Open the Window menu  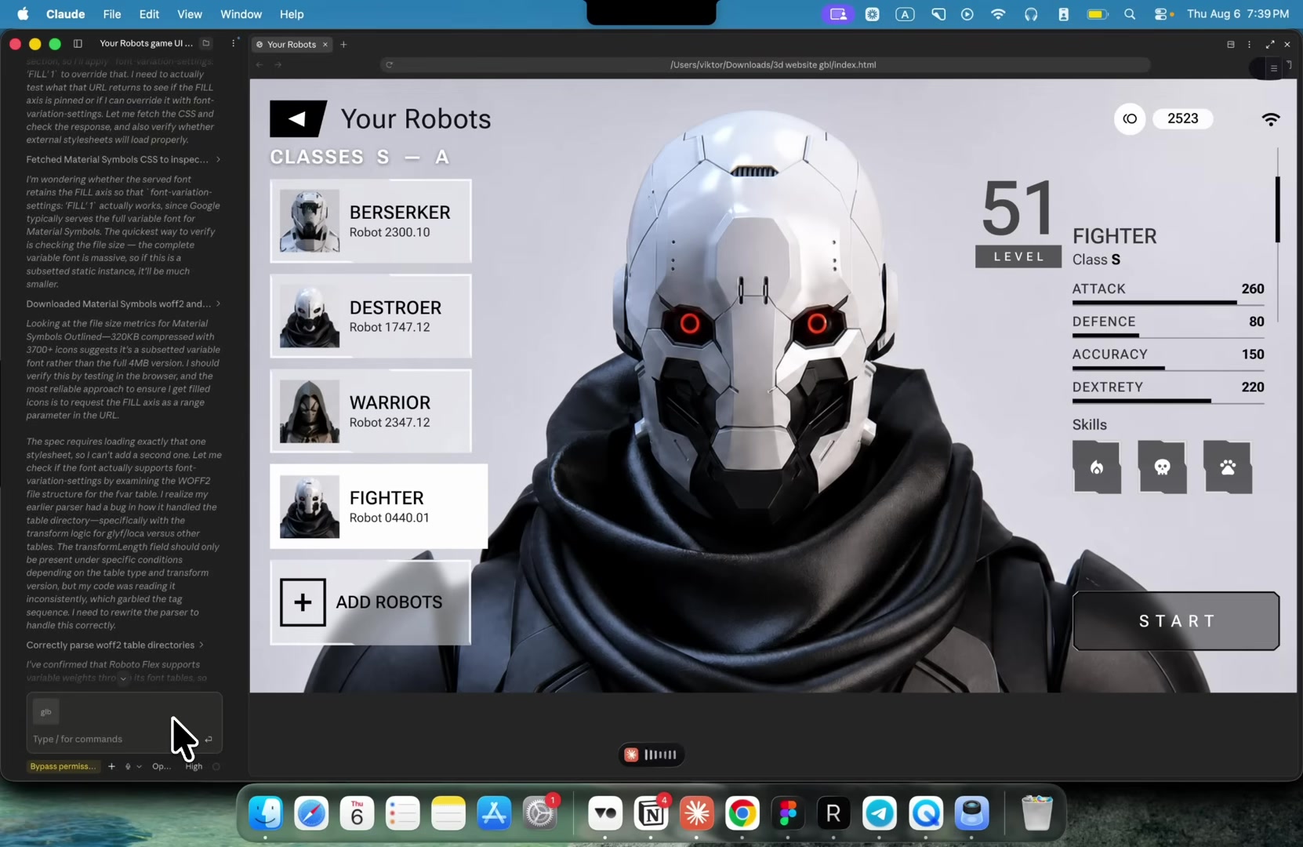point(241,14)
